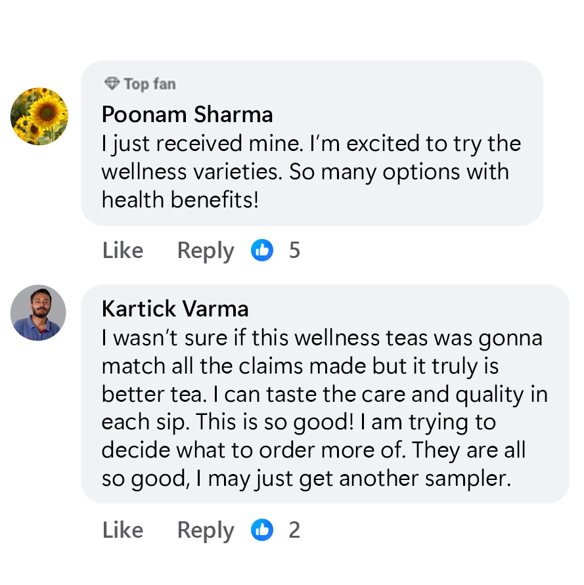This screenshot has width=584, height=585.
Task: View the 5 reactions count on Poonam's comment
Action: click(x=294, y=250)
